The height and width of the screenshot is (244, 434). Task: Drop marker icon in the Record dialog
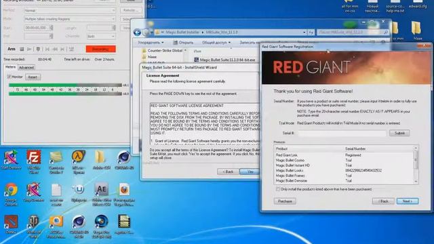(38, 49)
